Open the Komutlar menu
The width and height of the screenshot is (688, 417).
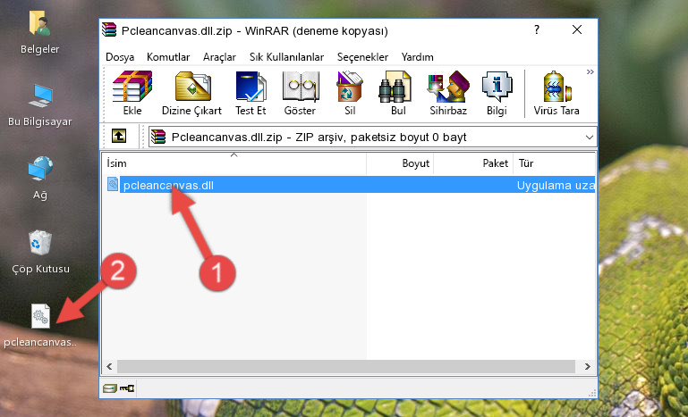[x=168, y=57]
